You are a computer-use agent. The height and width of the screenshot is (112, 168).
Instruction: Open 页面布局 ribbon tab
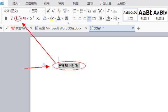31,3
